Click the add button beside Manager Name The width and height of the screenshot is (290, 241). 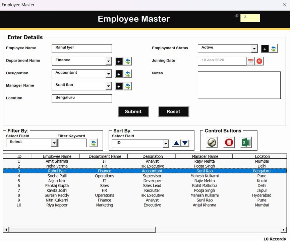119,86
